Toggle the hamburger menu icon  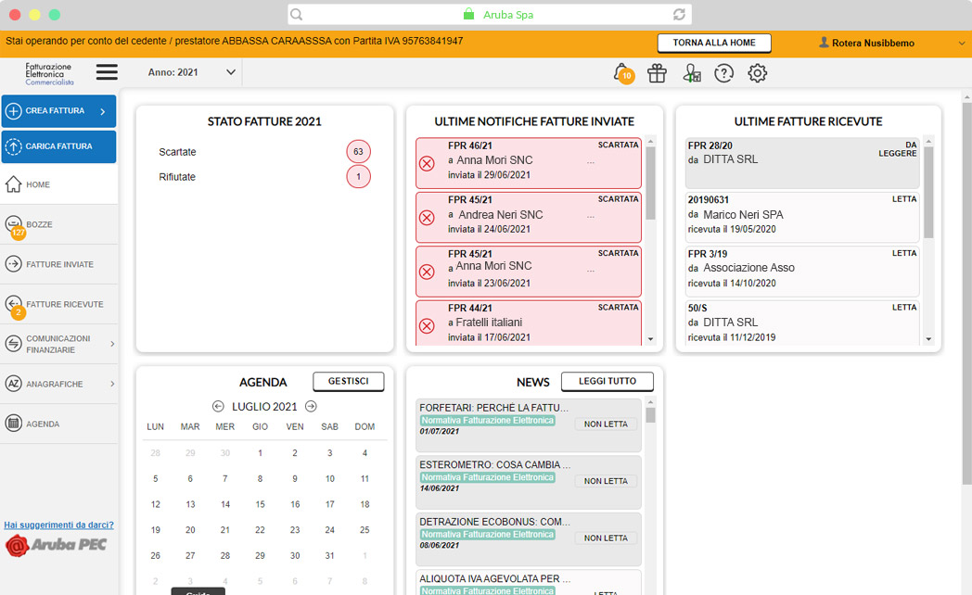107,72
